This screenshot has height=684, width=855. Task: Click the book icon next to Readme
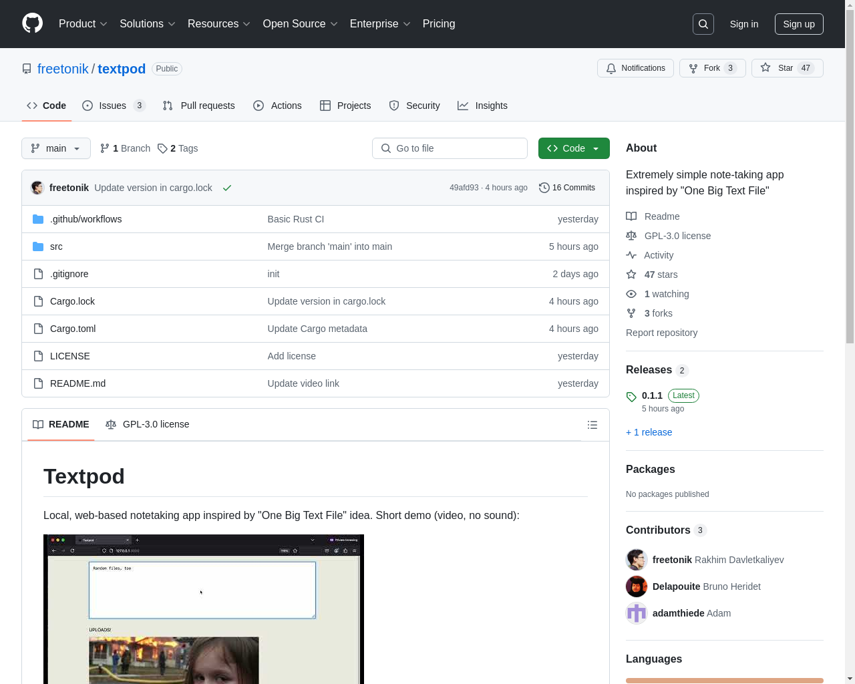[631, 216]
